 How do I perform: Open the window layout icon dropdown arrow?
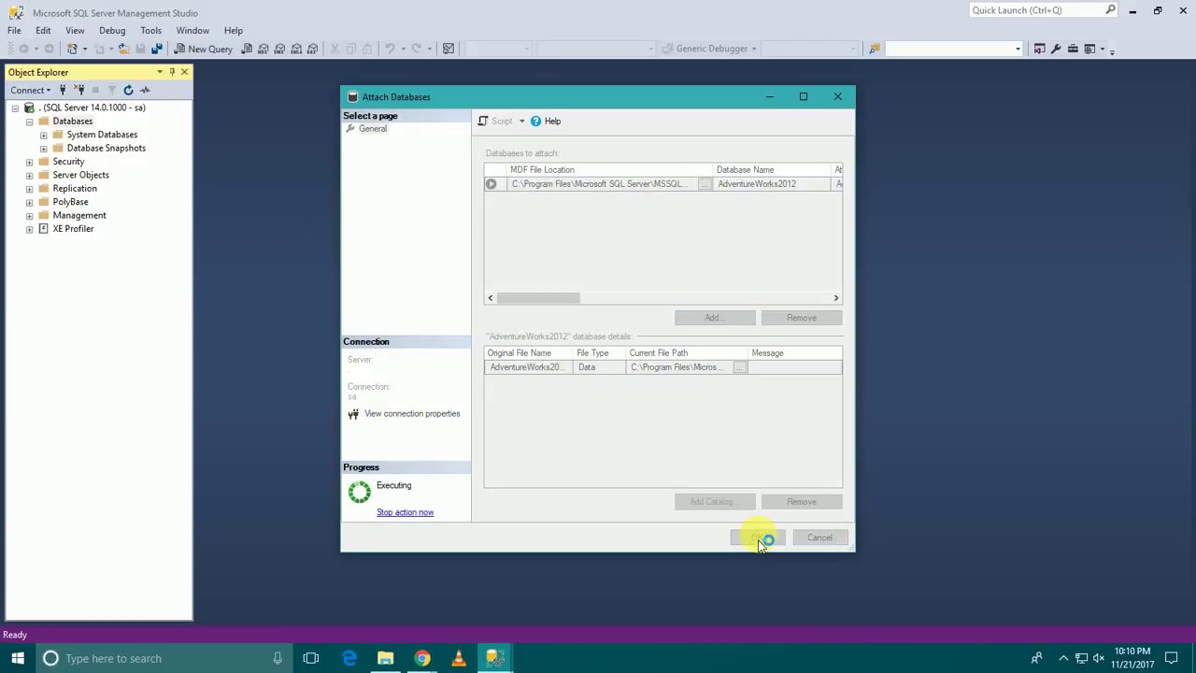point(1102,49)
